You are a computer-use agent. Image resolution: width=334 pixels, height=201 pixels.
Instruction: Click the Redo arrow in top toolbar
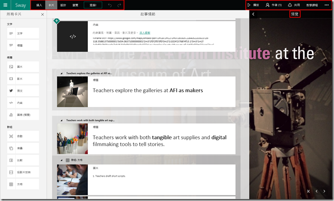[119, 5]
